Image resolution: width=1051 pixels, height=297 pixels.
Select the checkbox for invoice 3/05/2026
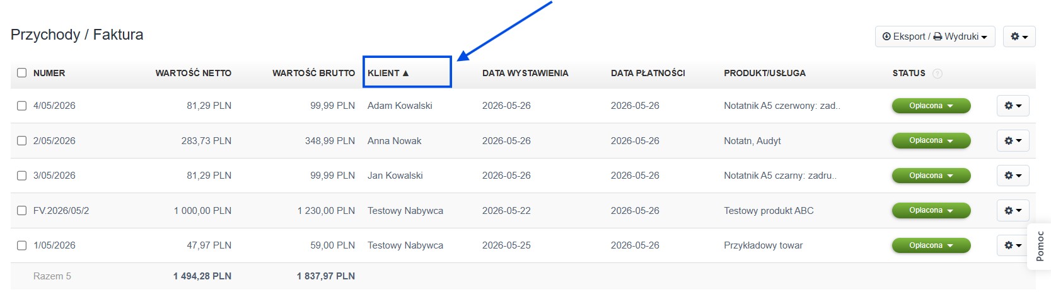coord(21,176)
